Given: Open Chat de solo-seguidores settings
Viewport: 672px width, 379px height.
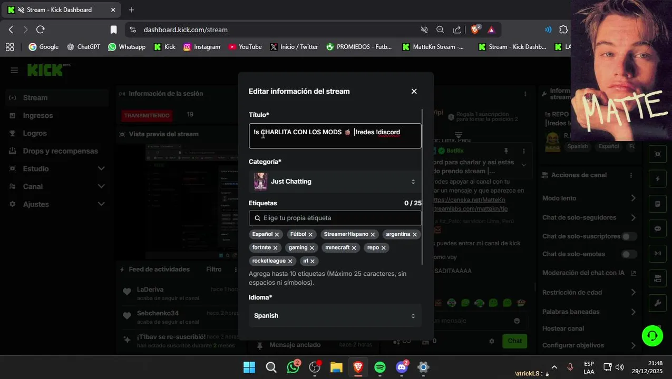Looking at the screenshot, I should point(589,217).
